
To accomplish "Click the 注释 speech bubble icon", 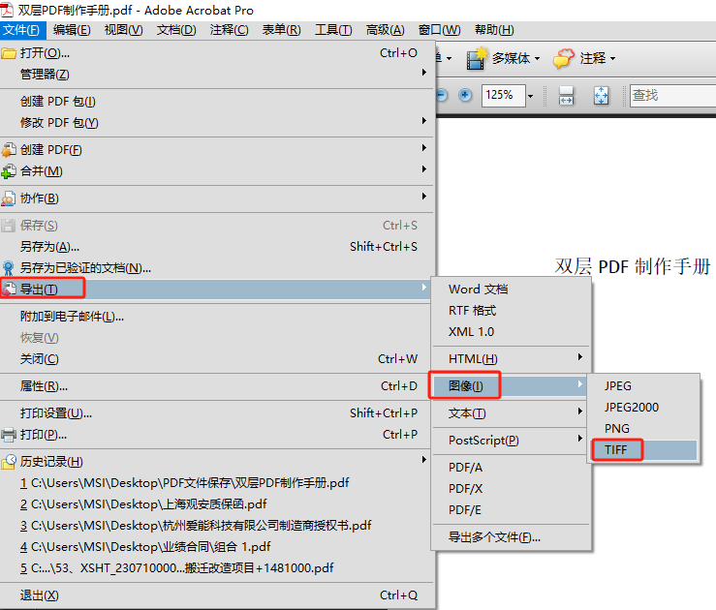I will pyautogui.click(x=564, y=58).
